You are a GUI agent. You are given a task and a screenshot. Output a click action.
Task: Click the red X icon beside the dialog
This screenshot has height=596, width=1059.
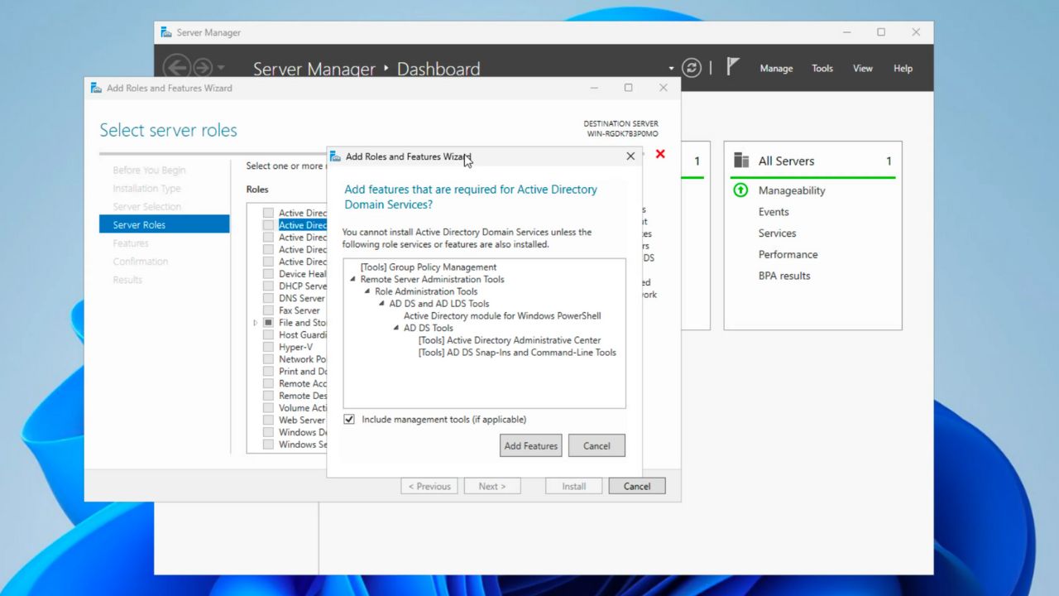point(660,154)
